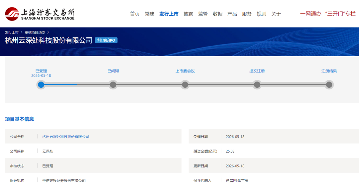Click the 注册结果 stage label
Image resolution: width=359 pixels, height=187 pixels.
pyautogui.click(x=329, y=71)
